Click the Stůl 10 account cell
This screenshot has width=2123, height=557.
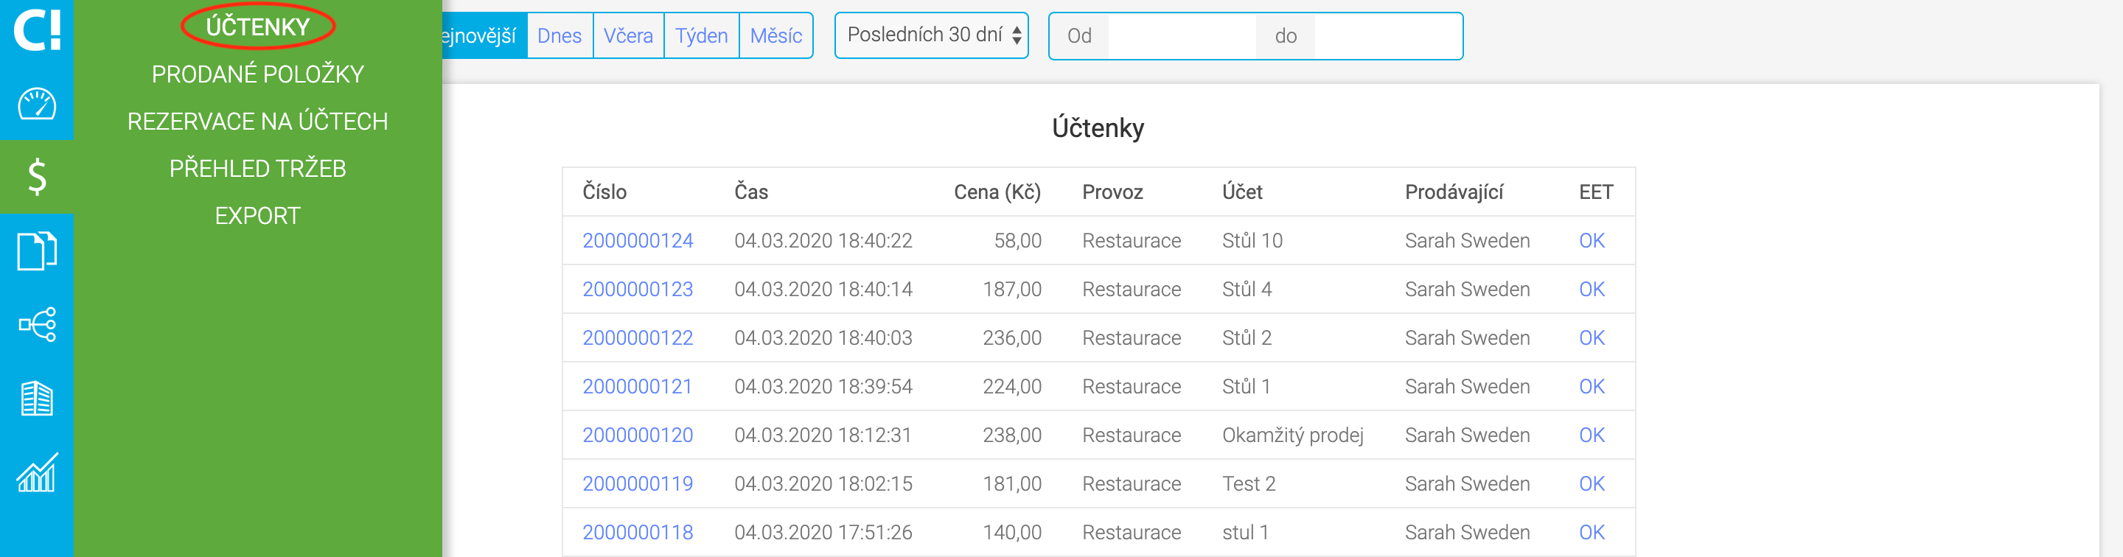tap(1252, 241)
